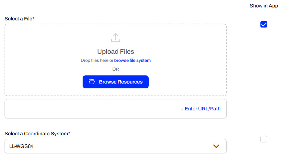Enable Show in App for Coordinate System
The height and width of the screenshot is (157, 298).
264,139
